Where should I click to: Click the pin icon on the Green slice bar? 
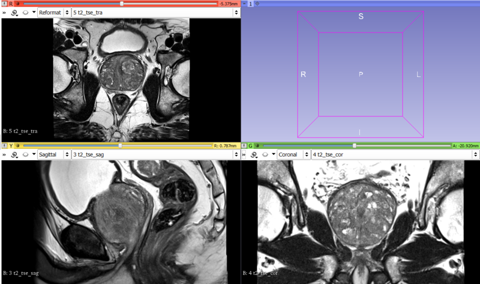244,145
